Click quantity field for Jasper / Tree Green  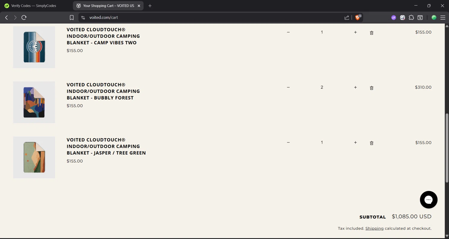(x=322, y=143)
